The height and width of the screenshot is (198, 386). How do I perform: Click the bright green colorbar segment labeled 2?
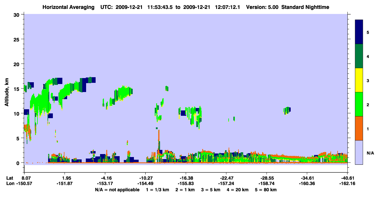359,104
